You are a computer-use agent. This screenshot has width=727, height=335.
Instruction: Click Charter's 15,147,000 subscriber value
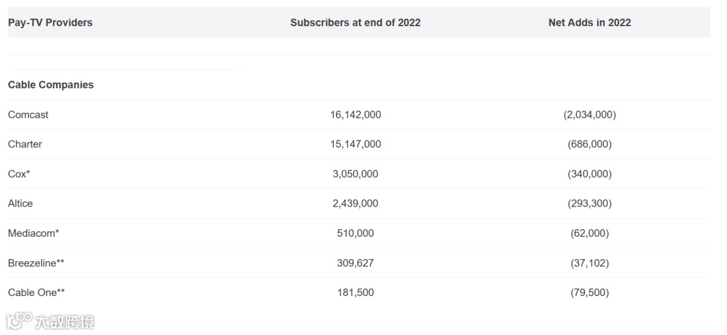click(x=355, y=144)
